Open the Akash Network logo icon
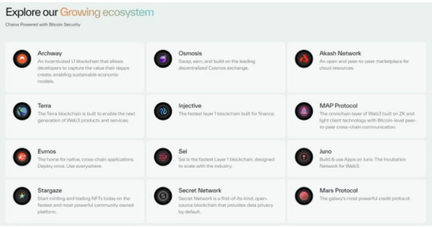Viewport: 432px width, 227px height. pos(304,59)
